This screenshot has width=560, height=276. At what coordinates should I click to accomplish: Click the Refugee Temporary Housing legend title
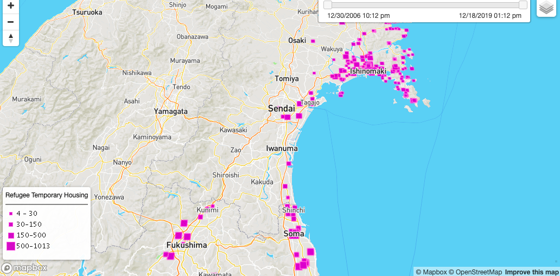(47, 195)
